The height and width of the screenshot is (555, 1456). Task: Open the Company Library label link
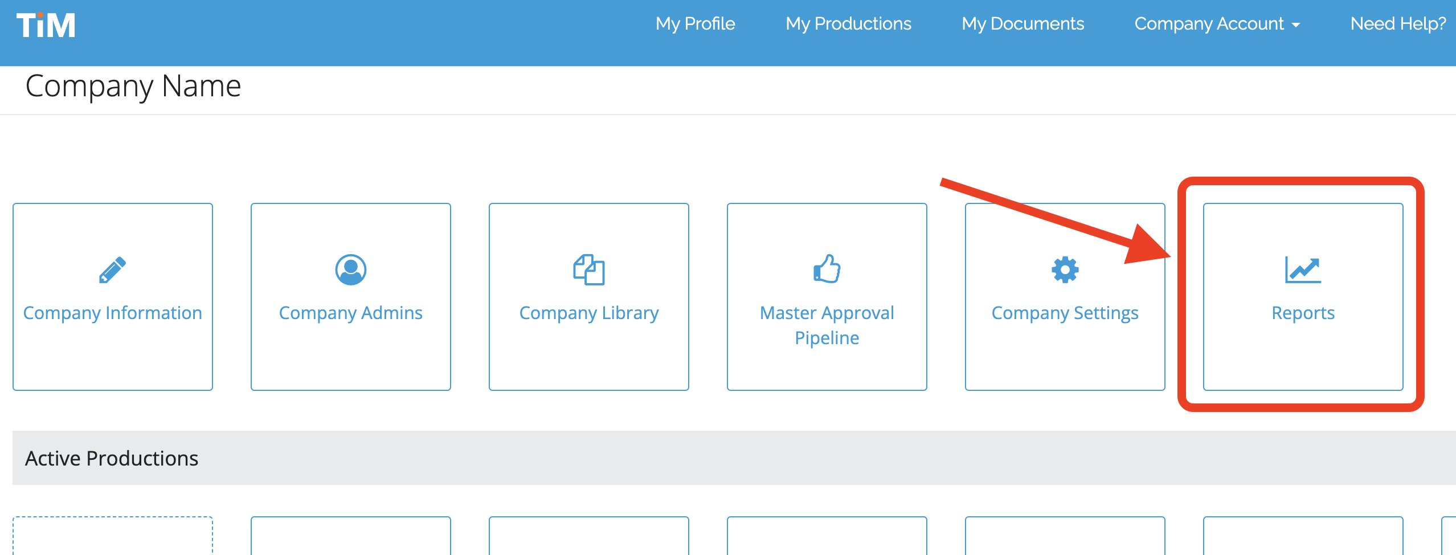point(589,313)
